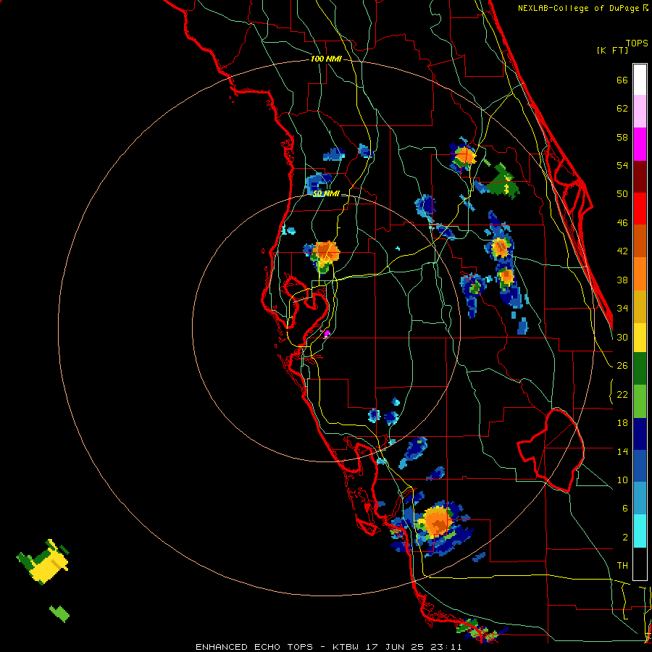Pick the light green legend swatch
652x652 pixels.
coord(640,401)
